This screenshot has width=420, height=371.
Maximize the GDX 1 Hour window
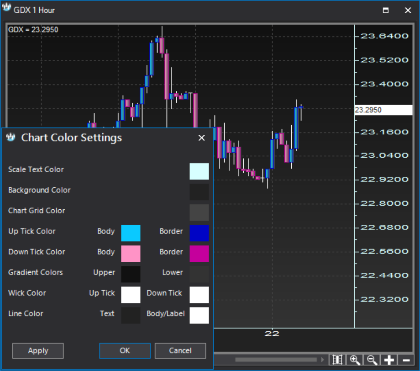[386, 10]
